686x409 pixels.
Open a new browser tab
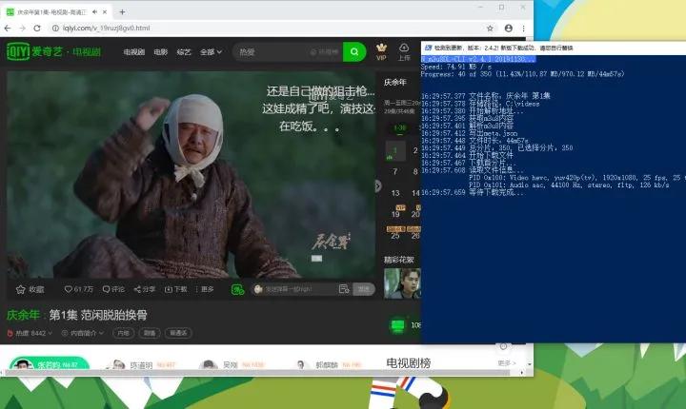coord(122,12)
